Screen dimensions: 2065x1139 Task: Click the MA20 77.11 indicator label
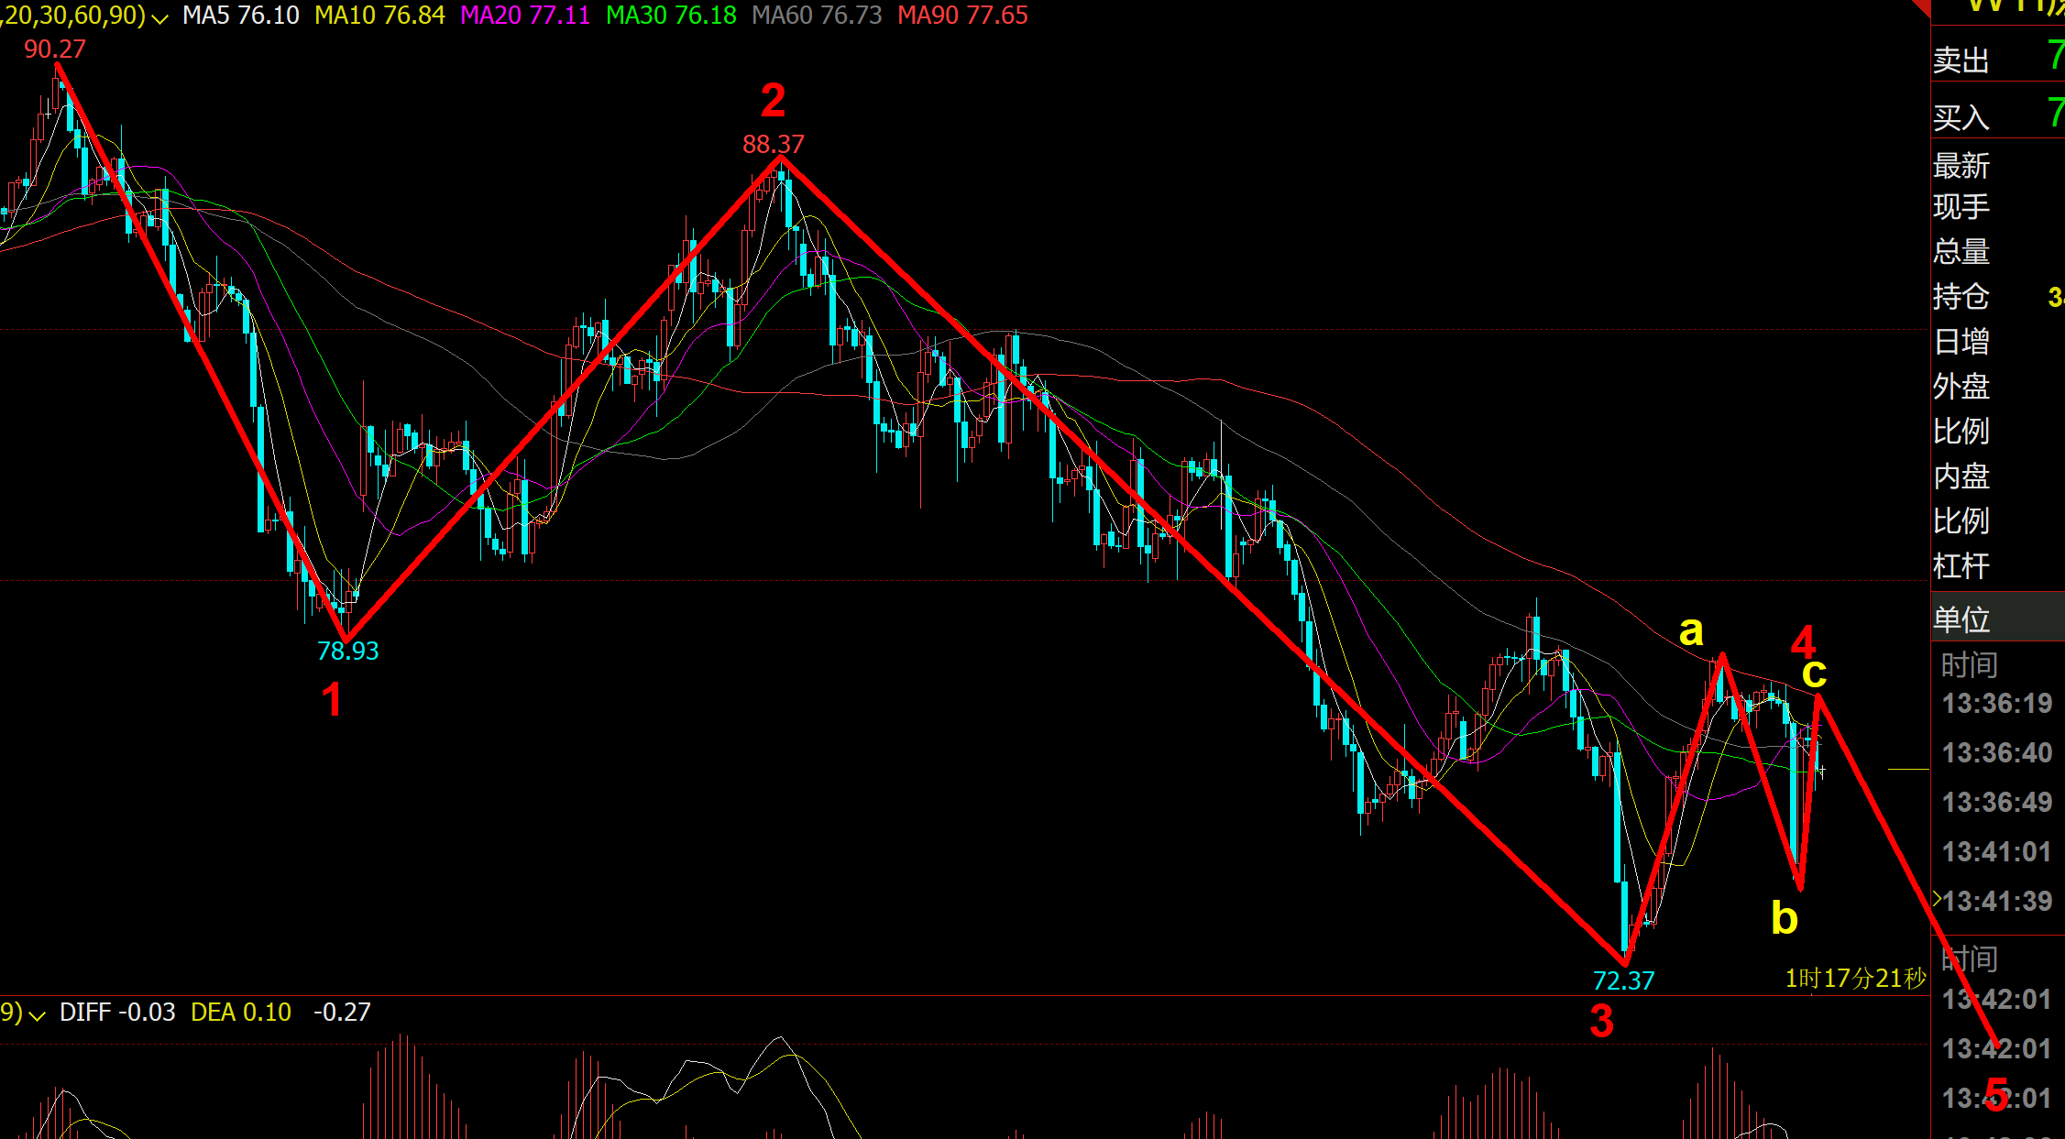tap(525, 16)
